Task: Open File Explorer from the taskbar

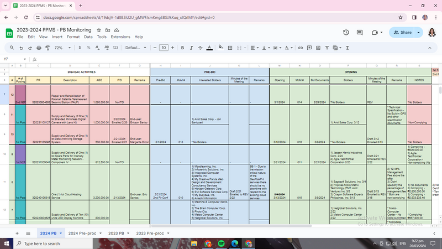Action: (194, 243)
